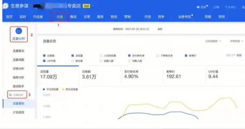Uncheck the UV价值 checkbox

(x=44, y=61)
